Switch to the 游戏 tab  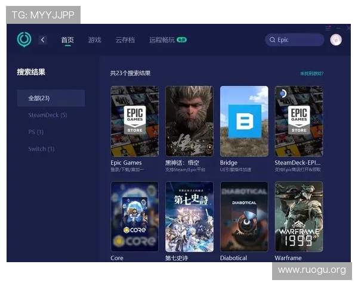coord(94,40)
